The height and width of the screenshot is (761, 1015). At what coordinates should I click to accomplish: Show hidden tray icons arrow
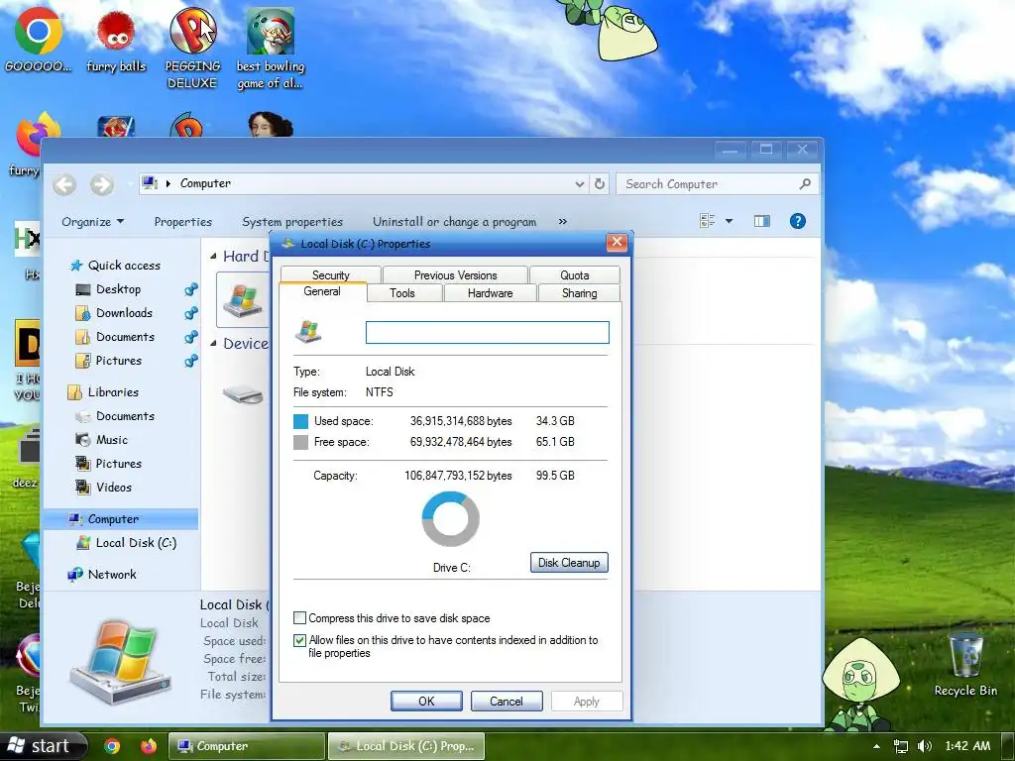coord(876,746)
